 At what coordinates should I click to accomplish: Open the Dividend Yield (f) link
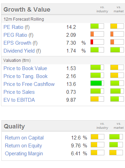[x=22, y=51]
